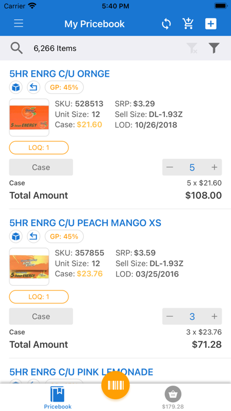Tap the white plus add item button
This screenshot has width=231, height=411.
(211, 24)
